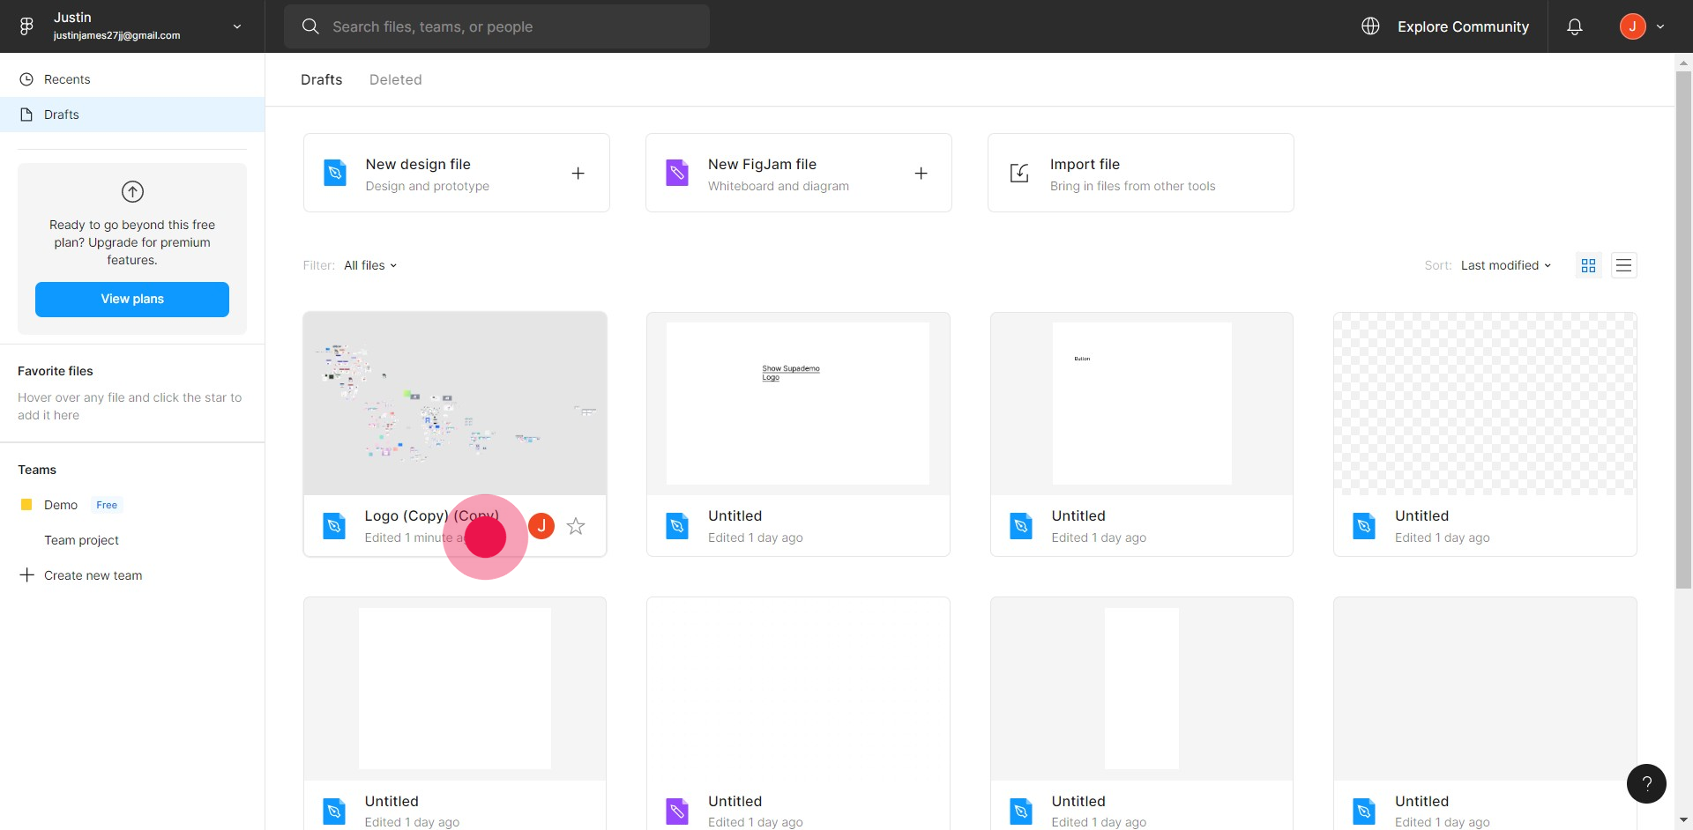The height and width of the screenshot is (830, 1693).
Task: Open the Figma logo workspace menu
Action: tap(26, 26)
